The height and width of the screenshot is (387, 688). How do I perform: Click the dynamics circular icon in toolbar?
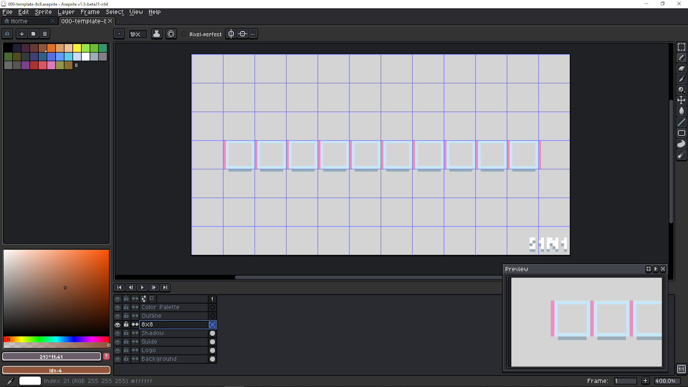point(171,34)
